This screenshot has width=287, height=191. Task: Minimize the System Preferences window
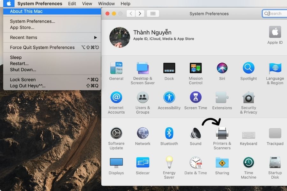[114, 14]
